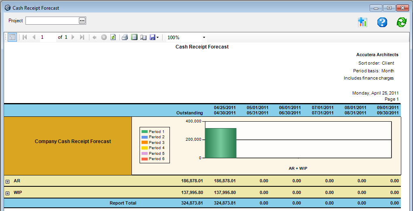This screenshot has width=413, height=211.
Task: Expand the AR row
Action: [x=7, y=181]
